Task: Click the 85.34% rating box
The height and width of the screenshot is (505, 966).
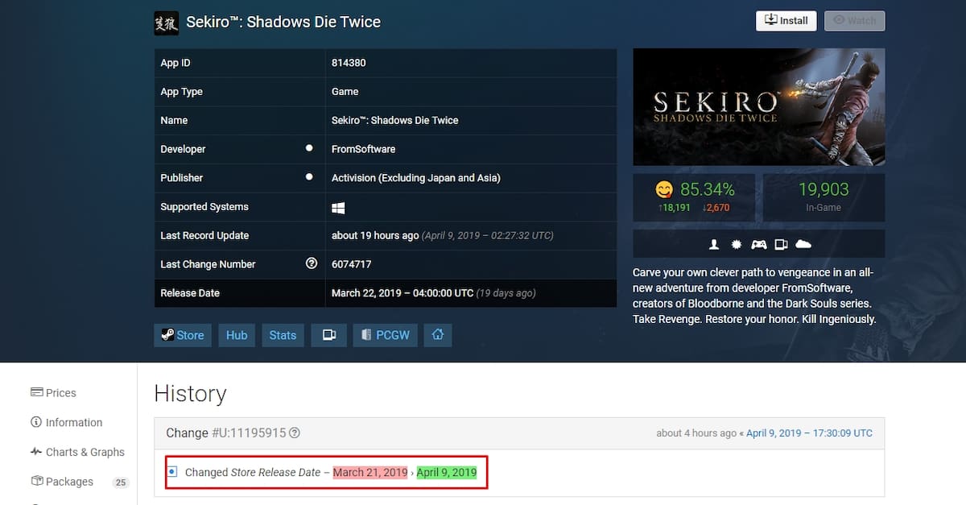Action: 694,197
